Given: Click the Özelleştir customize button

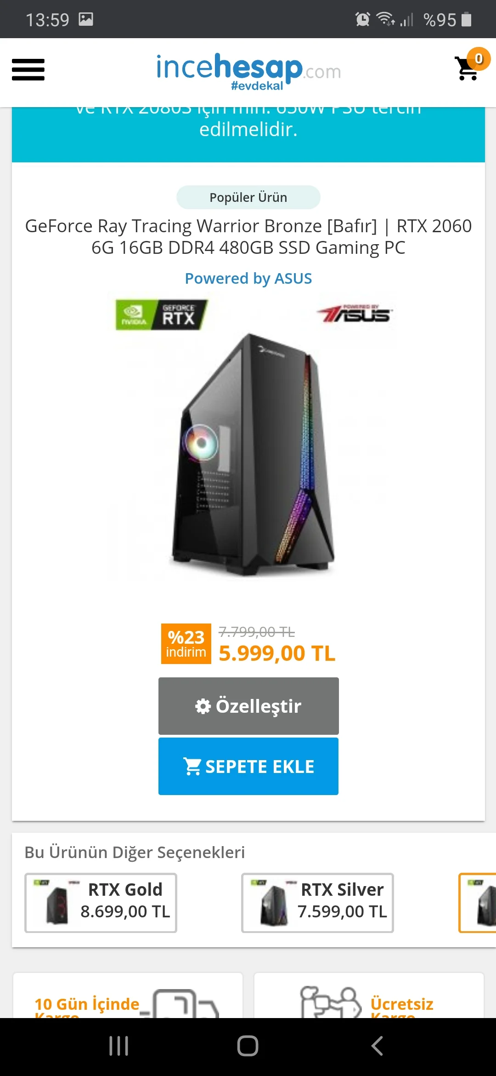Looking at the screenshot, I should [x=248, y=706].
